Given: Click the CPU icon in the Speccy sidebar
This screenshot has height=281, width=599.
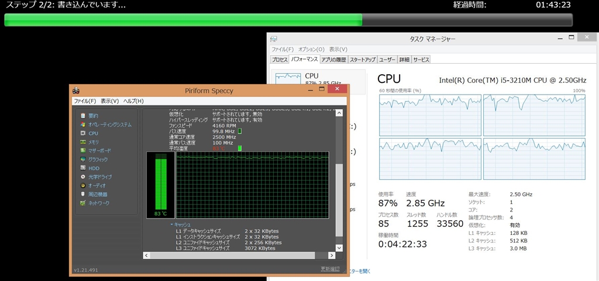Looking at the screenshot, I should [83, 133].
